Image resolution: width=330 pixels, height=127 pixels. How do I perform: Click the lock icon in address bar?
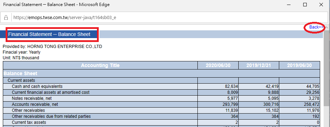[x=6, y=17]
